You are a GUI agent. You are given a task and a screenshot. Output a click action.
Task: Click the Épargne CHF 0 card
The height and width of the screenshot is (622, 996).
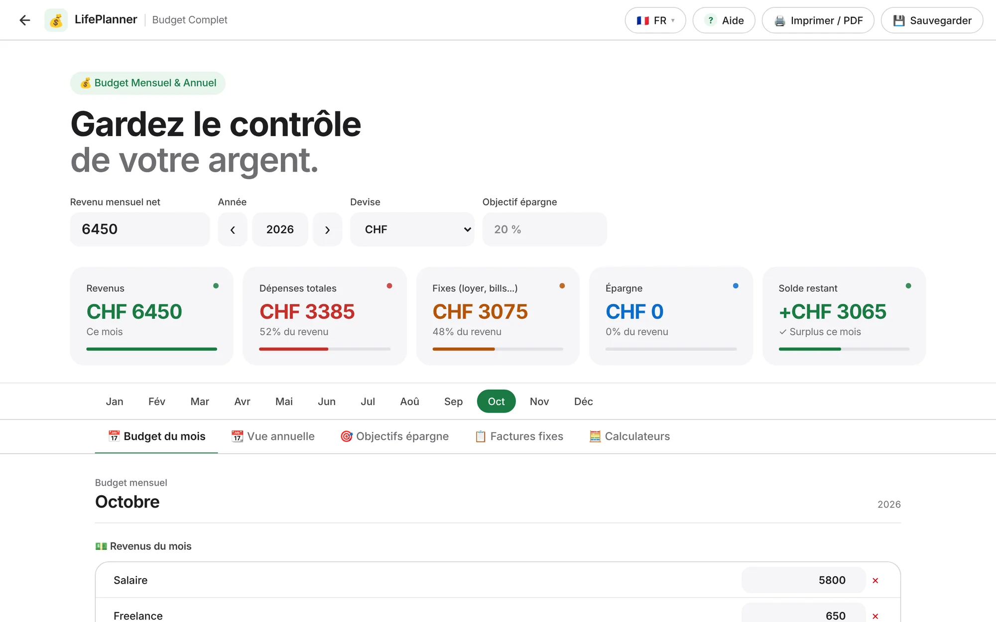point(671,316)
